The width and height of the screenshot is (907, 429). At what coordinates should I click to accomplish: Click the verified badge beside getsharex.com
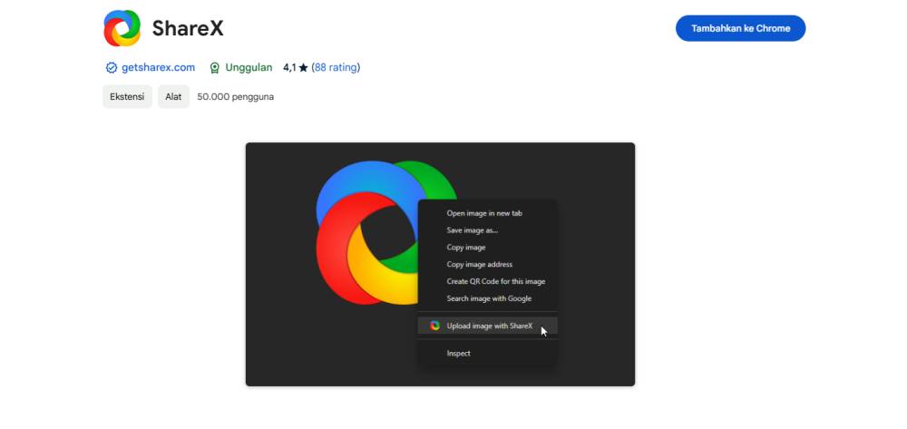pyautogui.click(x=112, y=68)
